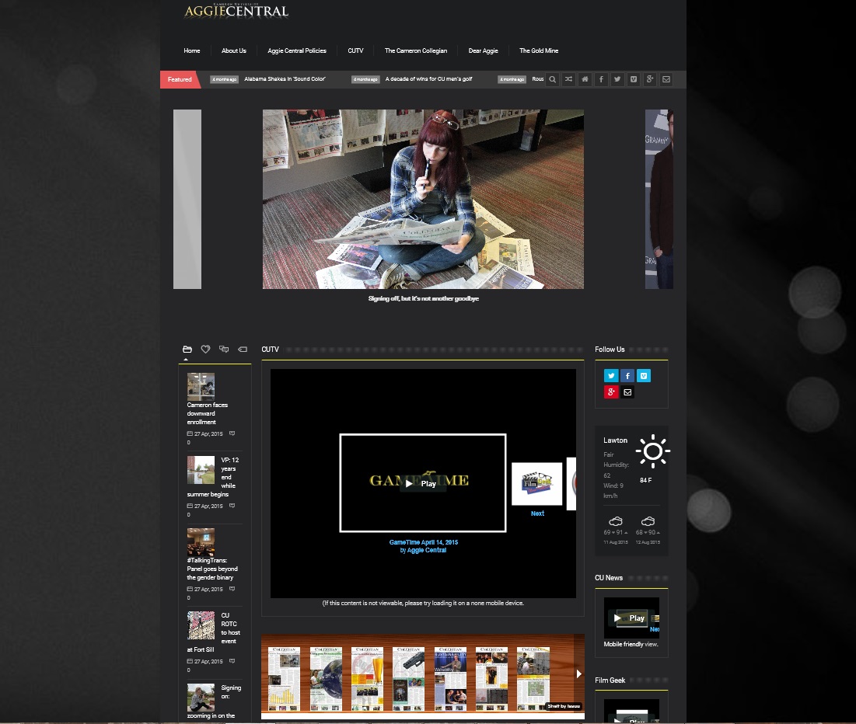Switch to the heart popular posts tab
The height and width of the screenshot is (724, 856).
205,350
